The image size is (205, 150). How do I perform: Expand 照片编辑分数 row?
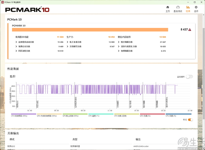point(119,42)
